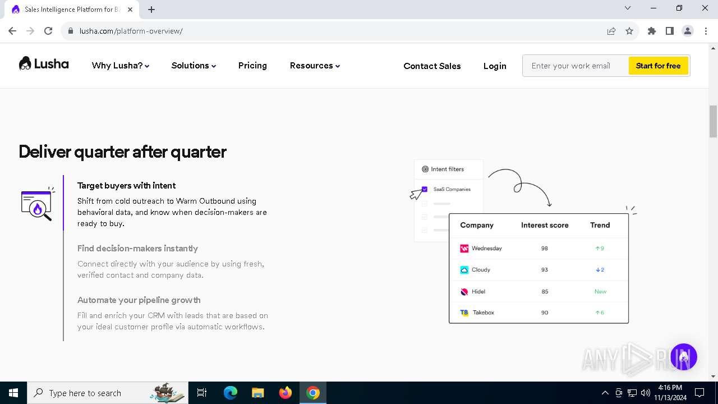Click the browser forward arrow
Image resolution: width=718 pixels, height=404 pixels.
tap(30, 31)
